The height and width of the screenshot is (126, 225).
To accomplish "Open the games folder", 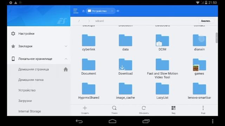I will click(x=199, y=67).
